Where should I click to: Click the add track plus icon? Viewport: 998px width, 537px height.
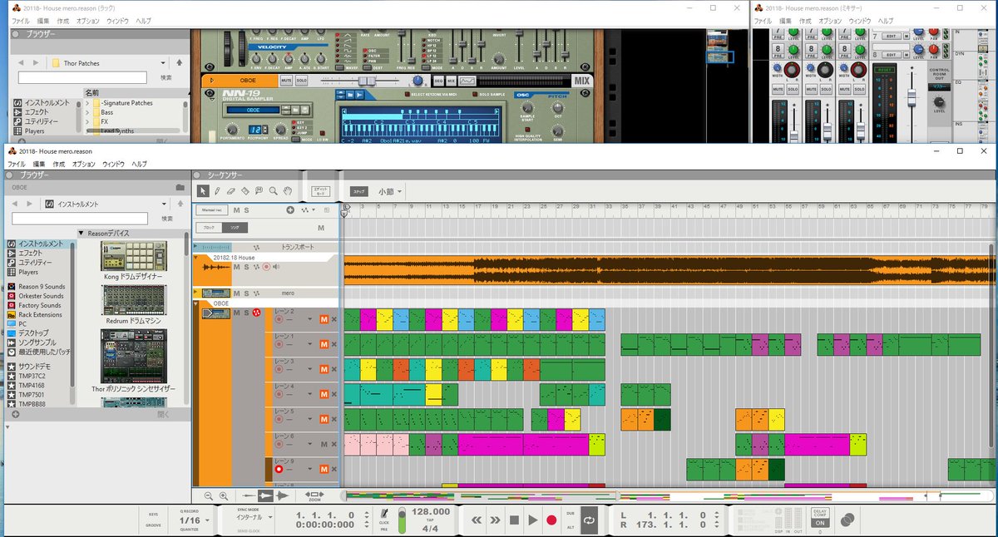[290, 210]
